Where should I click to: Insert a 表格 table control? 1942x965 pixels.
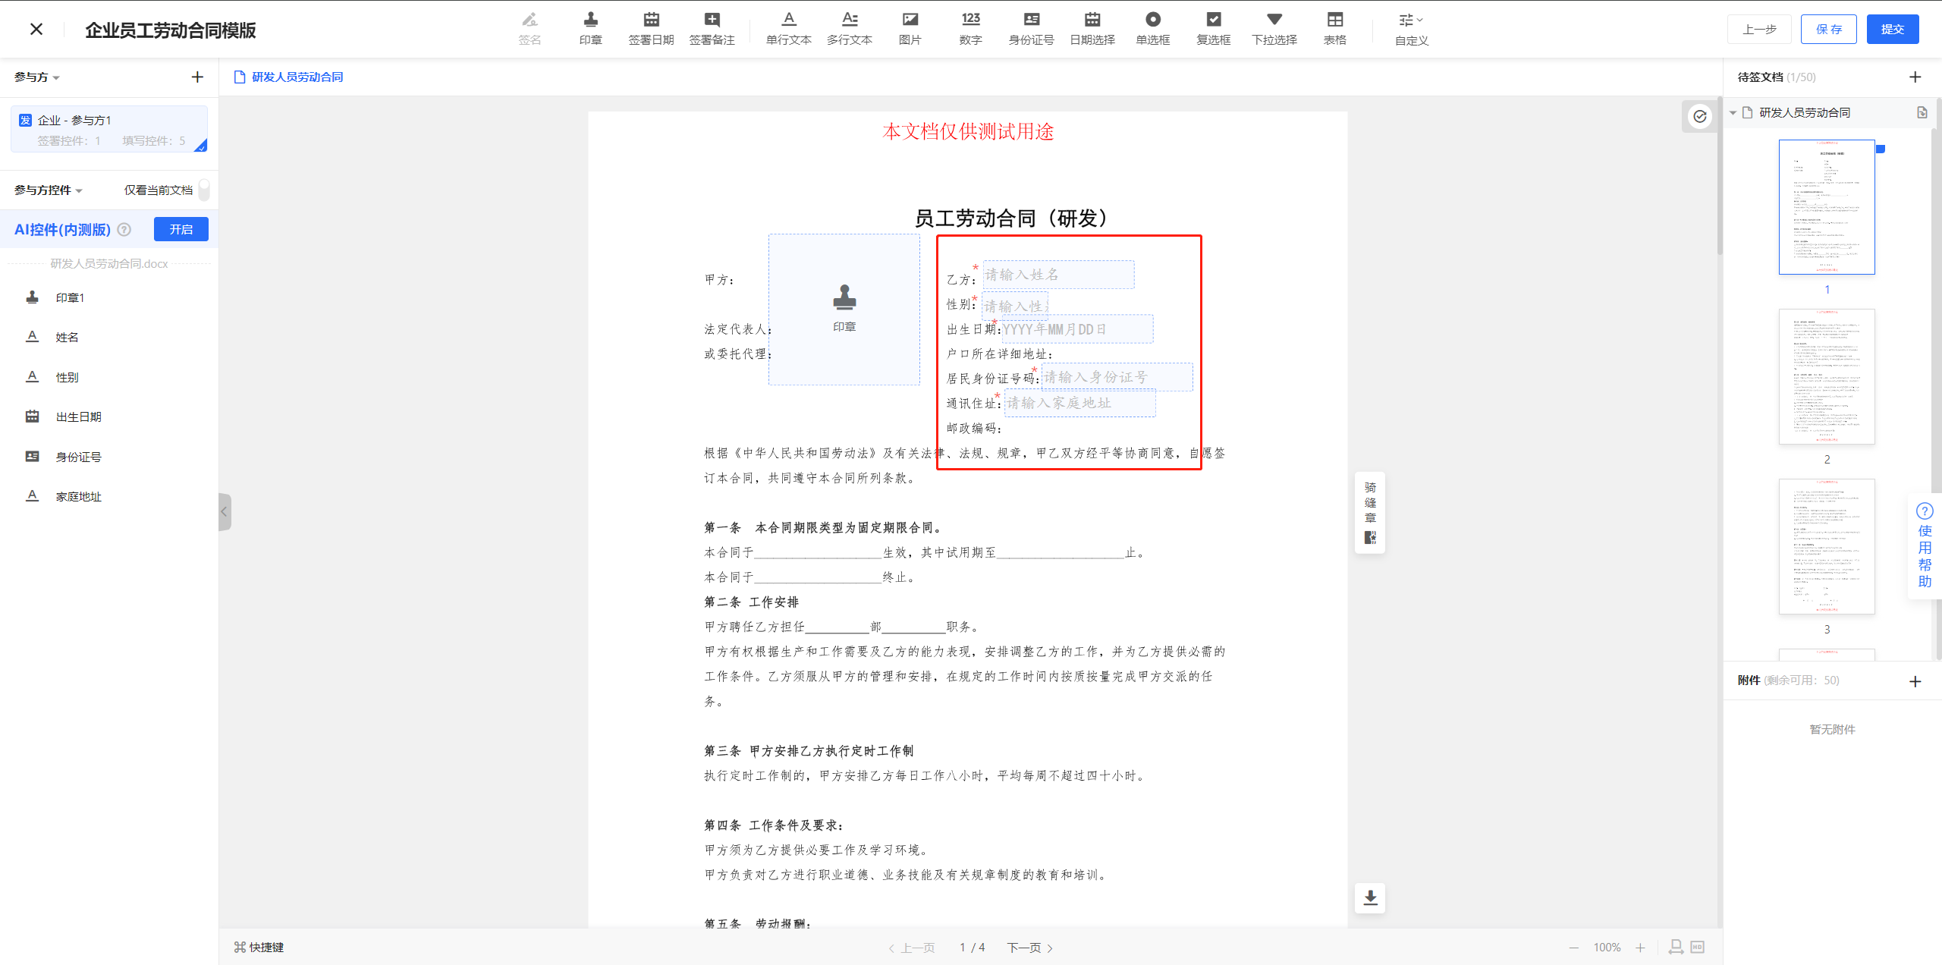[1334, 28]
